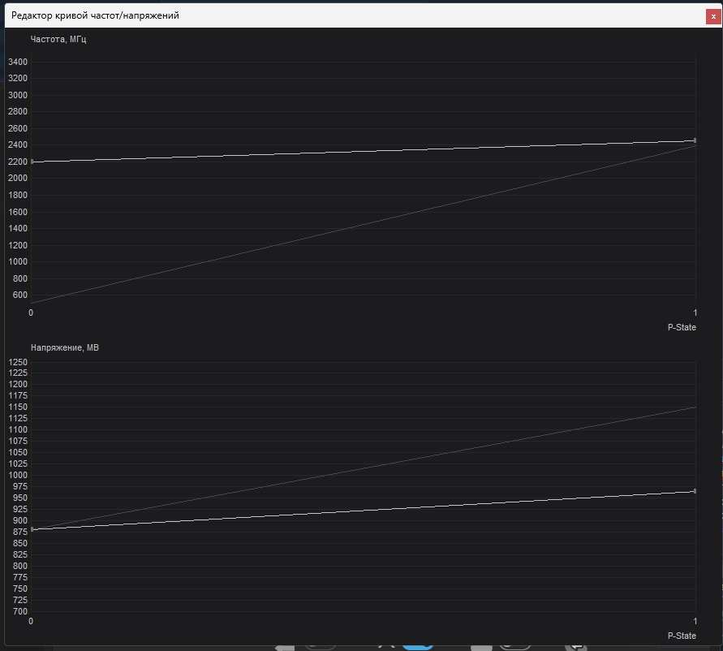Screen dimensions: 723x651
Task: Click the 3400 frequency tick label
Action: tap(18, 62)
